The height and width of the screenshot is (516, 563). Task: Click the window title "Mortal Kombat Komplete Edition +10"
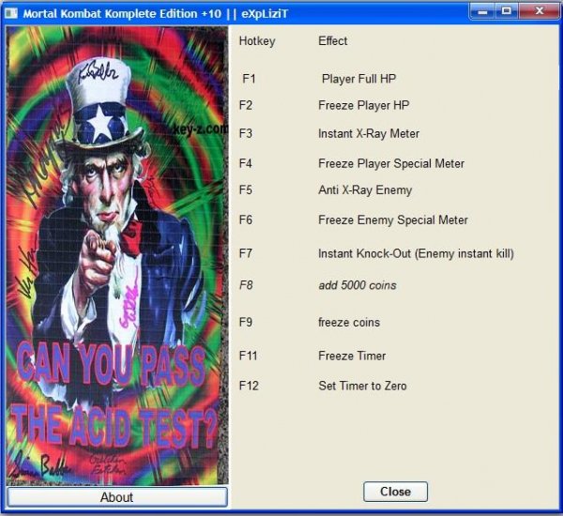122,14
